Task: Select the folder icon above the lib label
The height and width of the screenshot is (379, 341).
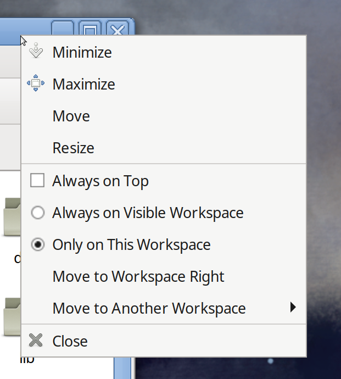Action: 12,317
